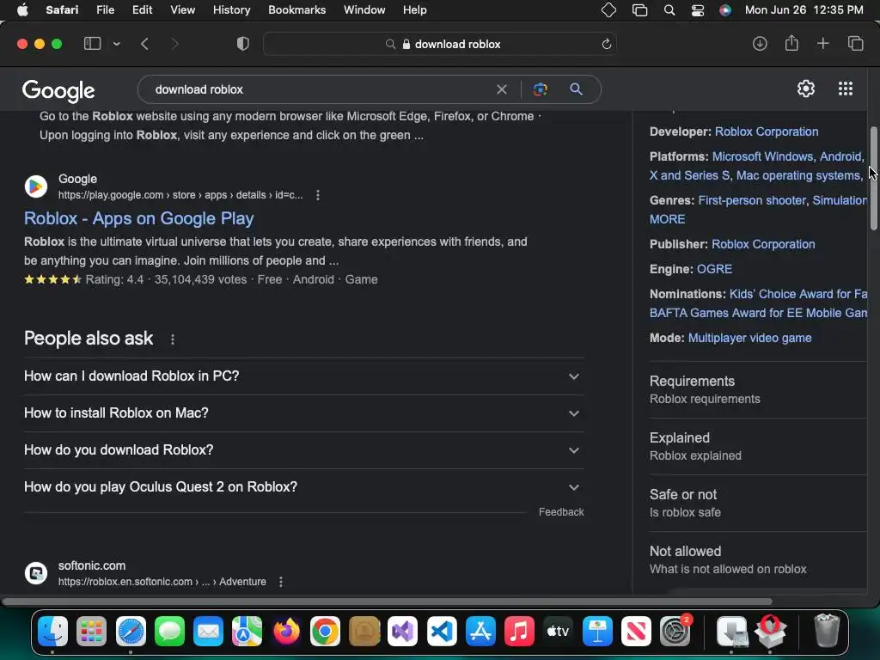Screen dimensions: 880x660
Task: Open Firefox from the Dock
Action: (286, 632)
